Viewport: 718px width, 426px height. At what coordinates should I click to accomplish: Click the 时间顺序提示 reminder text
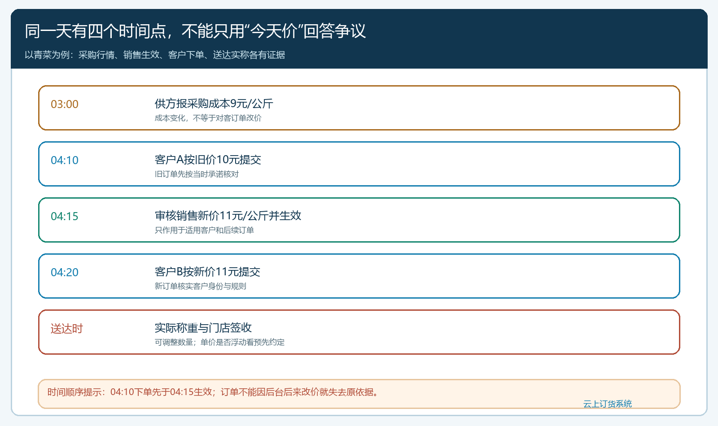tap(214, 392)
